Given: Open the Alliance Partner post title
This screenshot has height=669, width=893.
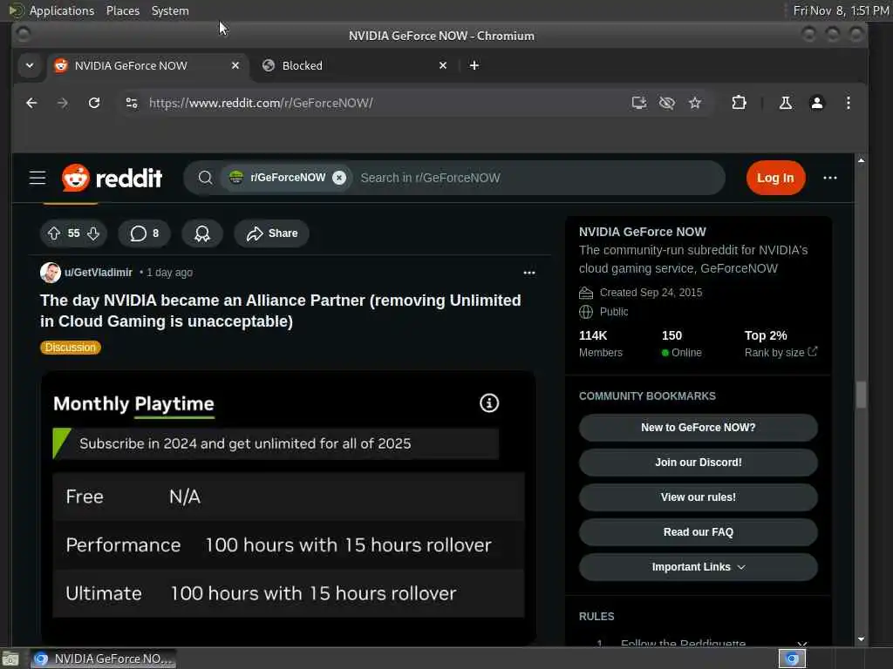Looking at the screenshot, I should (x=281, y=311).
